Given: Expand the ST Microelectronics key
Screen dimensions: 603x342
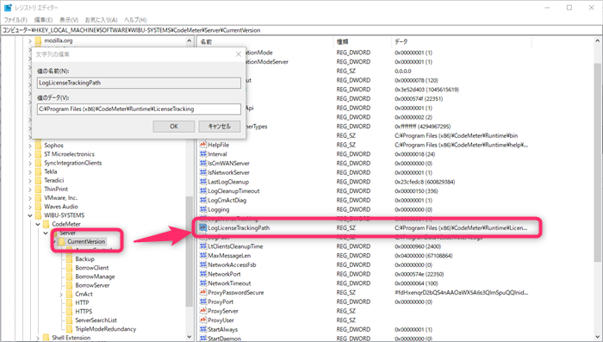Looking at the screenshot, I should (x=30, y=154).
